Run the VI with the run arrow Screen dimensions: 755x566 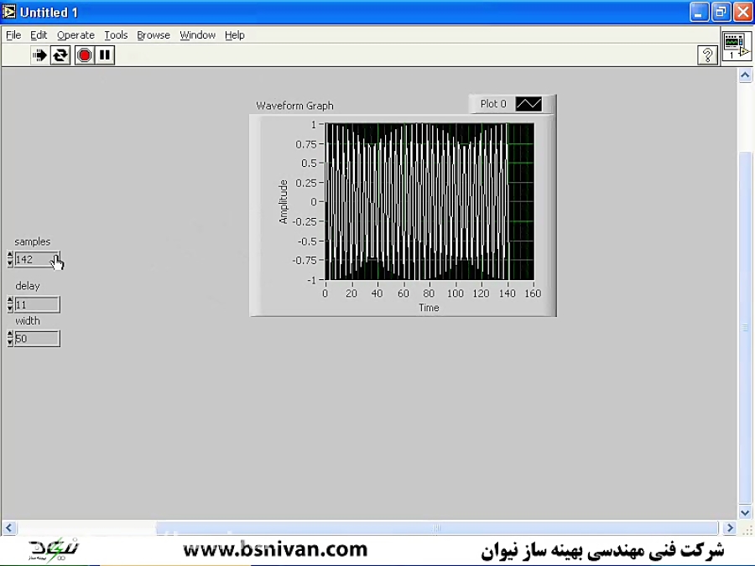[39, 55]
